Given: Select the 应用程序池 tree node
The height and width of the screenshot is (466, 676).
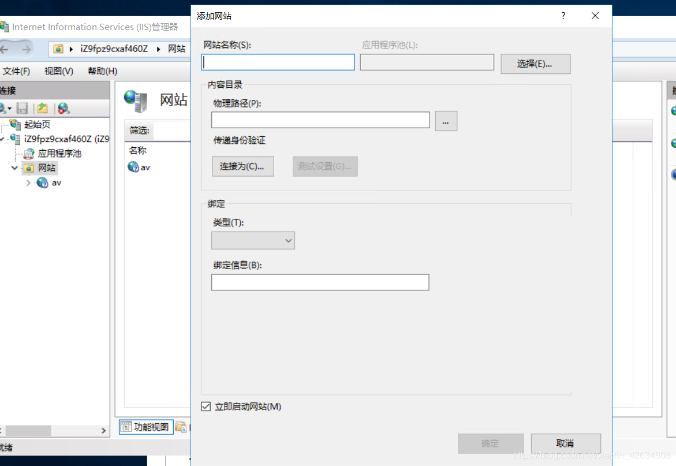Looking at the screenshot, I should tap(59, 154).
